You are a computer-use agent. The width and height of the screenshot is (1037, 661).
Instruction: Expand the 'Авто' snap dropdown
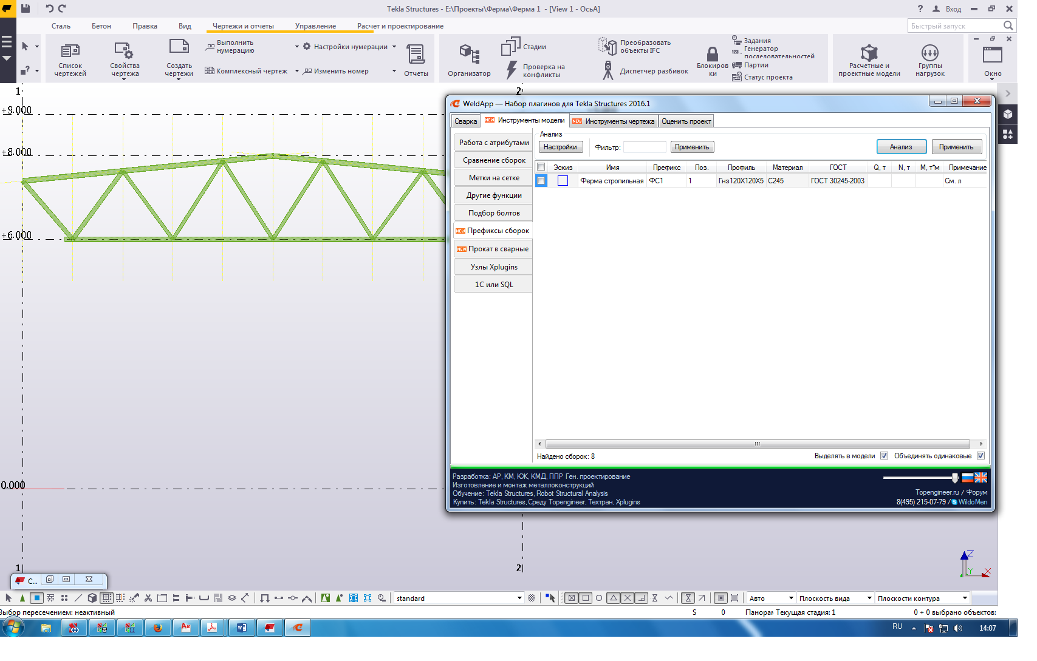790,598
